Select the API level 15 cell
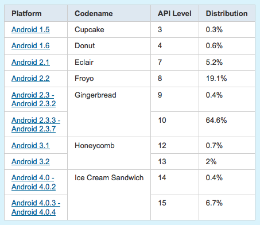Image resolution: width=260 pixels, height=225 pixels. click(174, 208)
